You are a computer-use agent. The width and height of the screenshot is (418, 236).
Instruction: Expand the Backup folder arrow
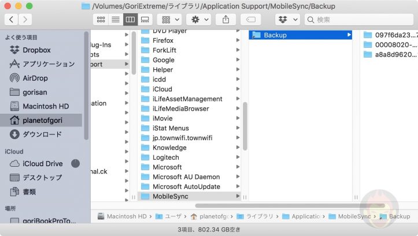(x=349, y=35)
